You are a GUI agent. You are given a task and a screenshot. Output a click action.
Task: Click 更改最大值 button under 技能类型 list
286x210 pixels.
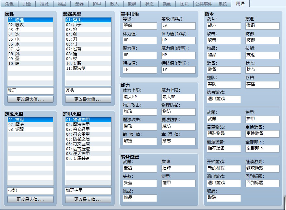pos(30,199)
